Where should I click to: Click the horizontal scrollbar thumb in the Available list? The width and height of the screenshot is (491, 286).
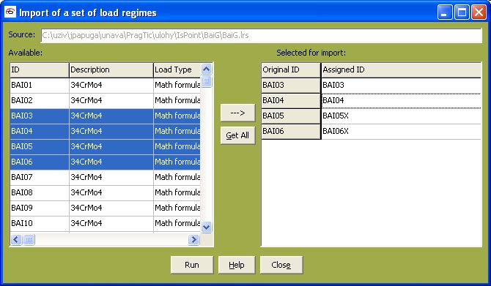pyautogui.click(x=29, y=240)
